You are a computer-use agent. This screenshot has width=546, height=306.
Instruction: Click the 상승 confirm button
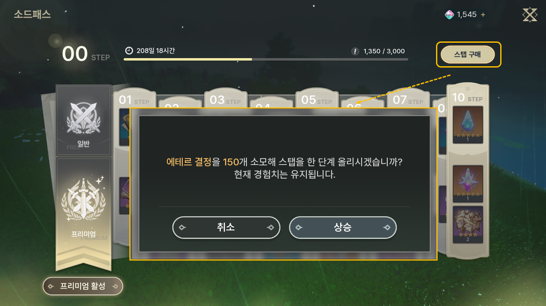[343, 228]
